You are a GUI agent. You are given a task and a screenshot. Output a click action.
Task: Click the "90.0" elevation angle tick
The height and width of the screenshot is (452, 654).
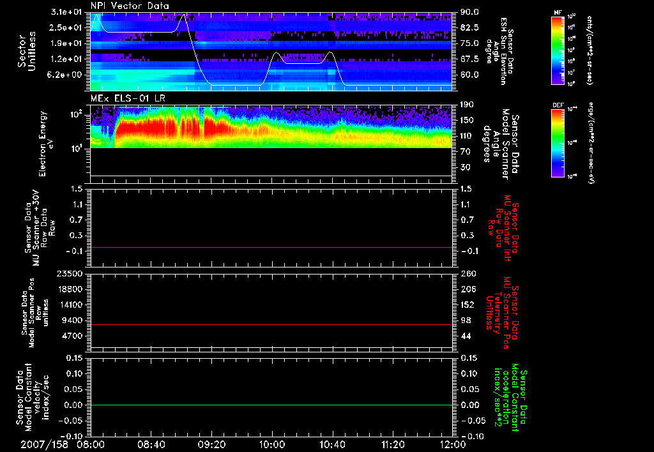click(469, 13)
